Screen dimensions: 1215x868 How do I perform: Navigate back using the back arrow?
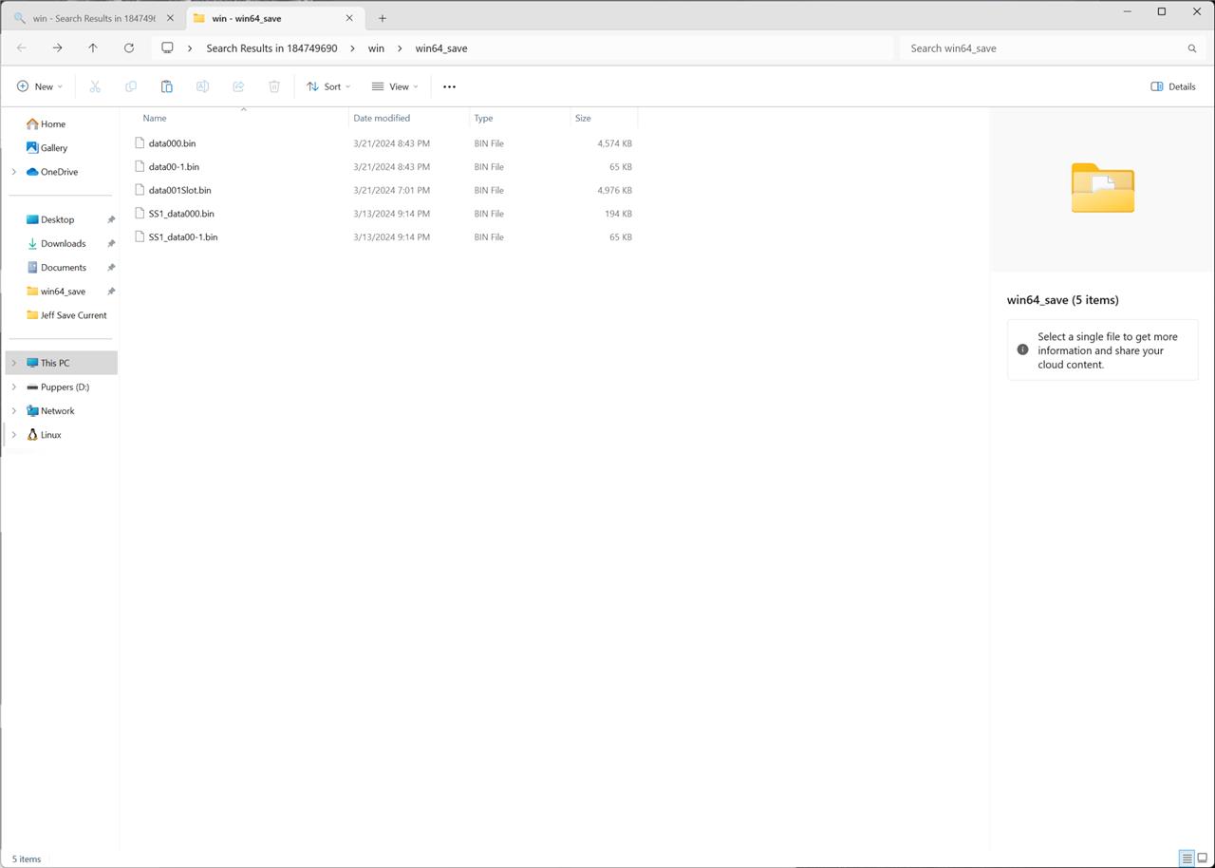point(22,48)
